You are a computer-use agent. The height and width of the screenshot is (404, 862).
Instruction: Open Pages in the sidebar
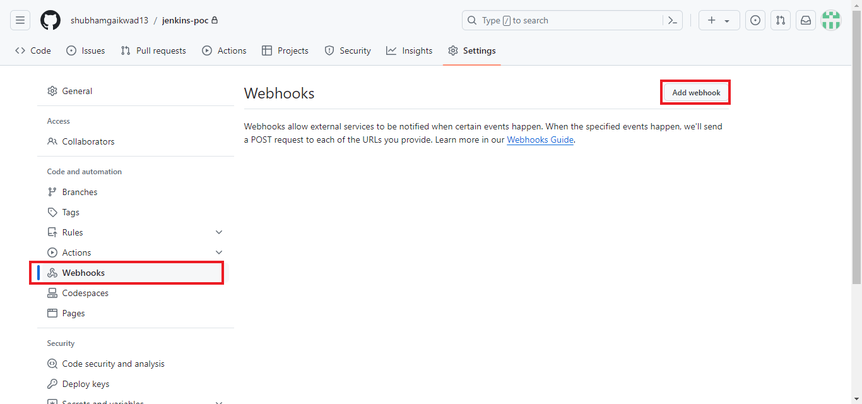pos(135,313)
